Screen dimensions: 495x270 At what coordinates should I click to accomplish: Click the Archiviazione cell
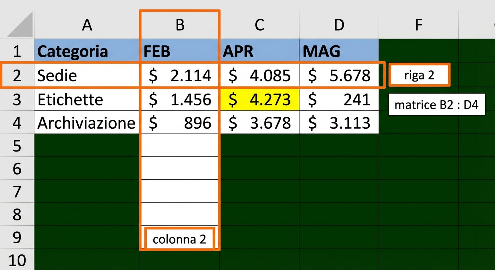click(x=87, y=123)
